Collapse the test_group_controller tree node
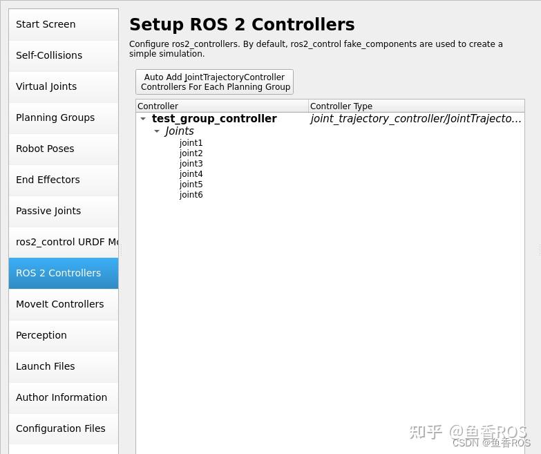The image size is (541, 454). [143, 119]
